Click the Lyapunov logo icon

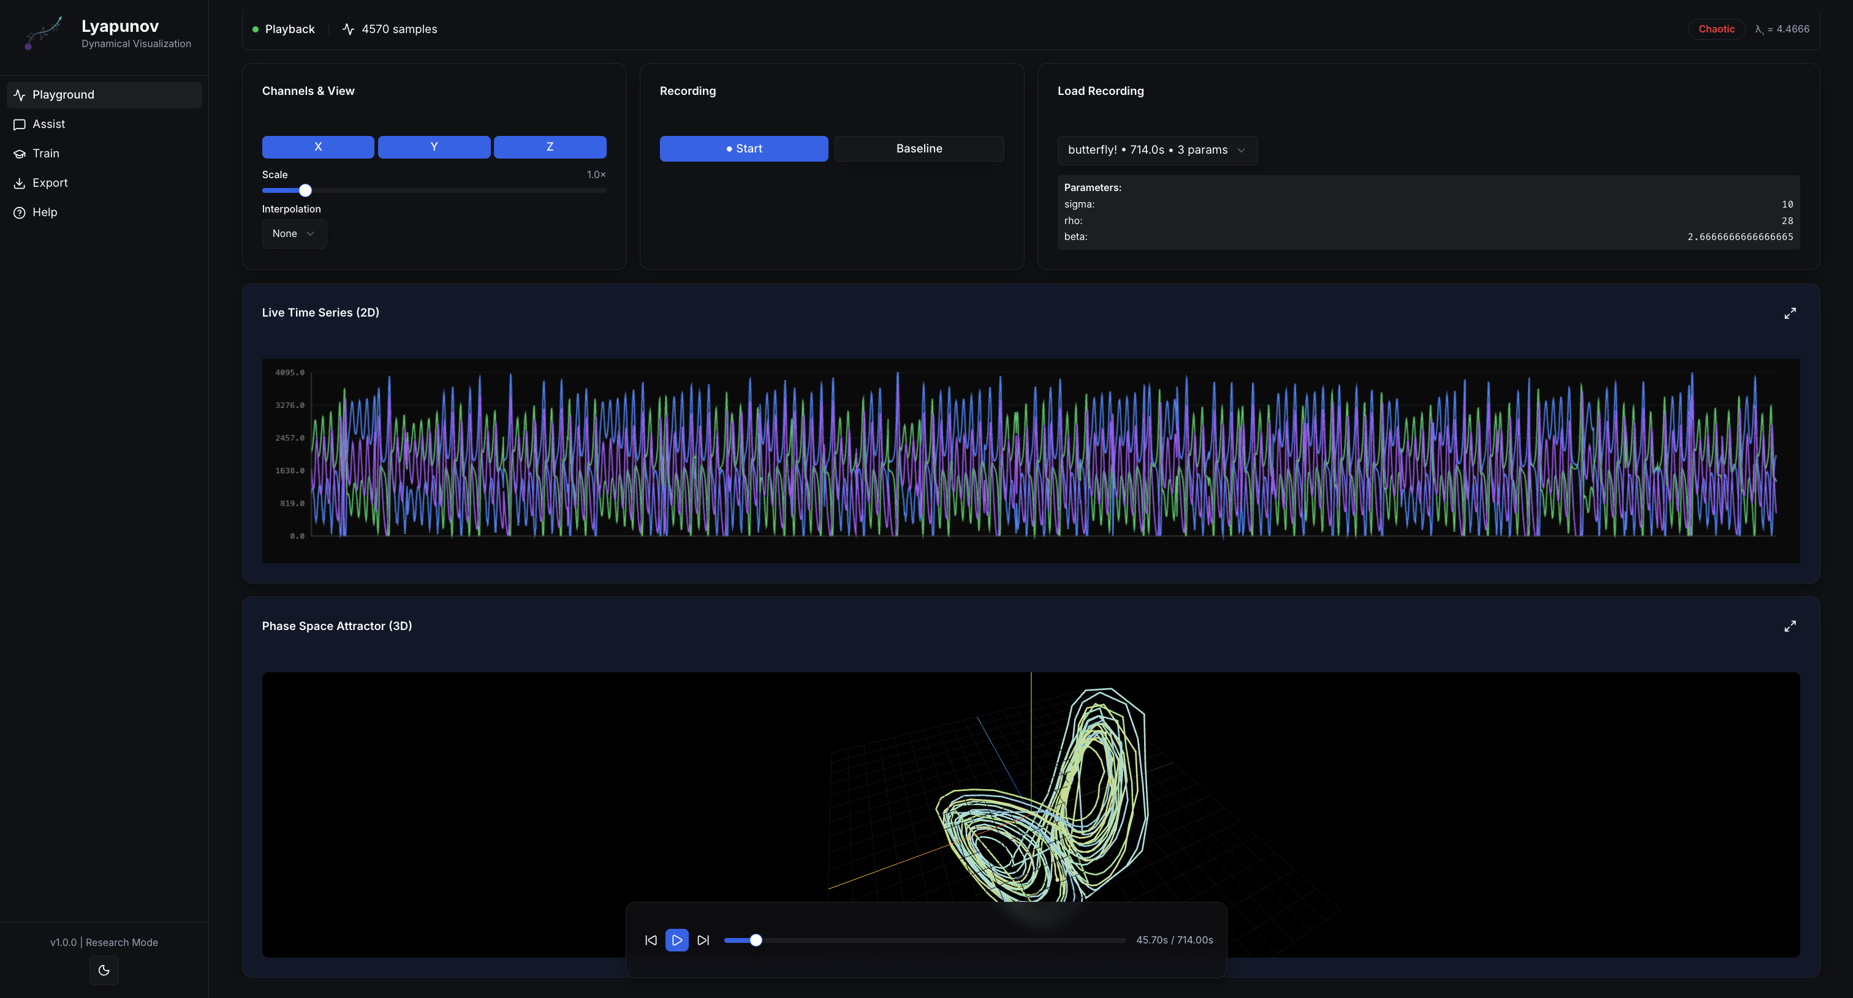pos(43,33)
